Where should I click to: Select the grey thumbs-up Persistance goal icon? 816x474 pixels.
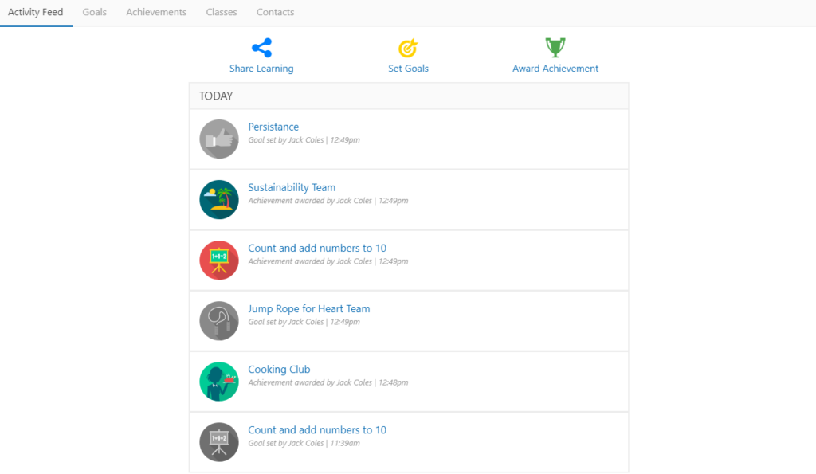pyautogui.click(x=219, y=139)
